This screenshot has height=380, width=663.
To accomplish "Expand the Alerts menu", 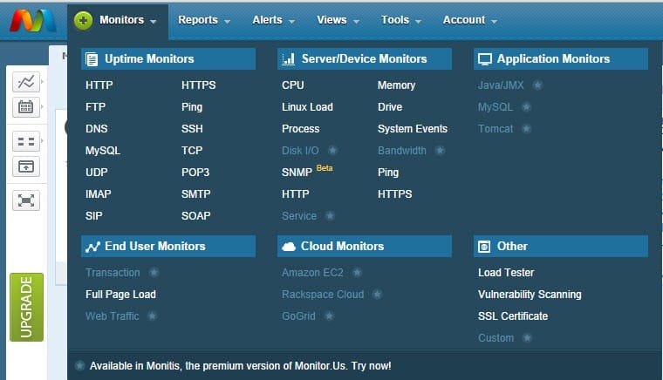I will 274,20.
